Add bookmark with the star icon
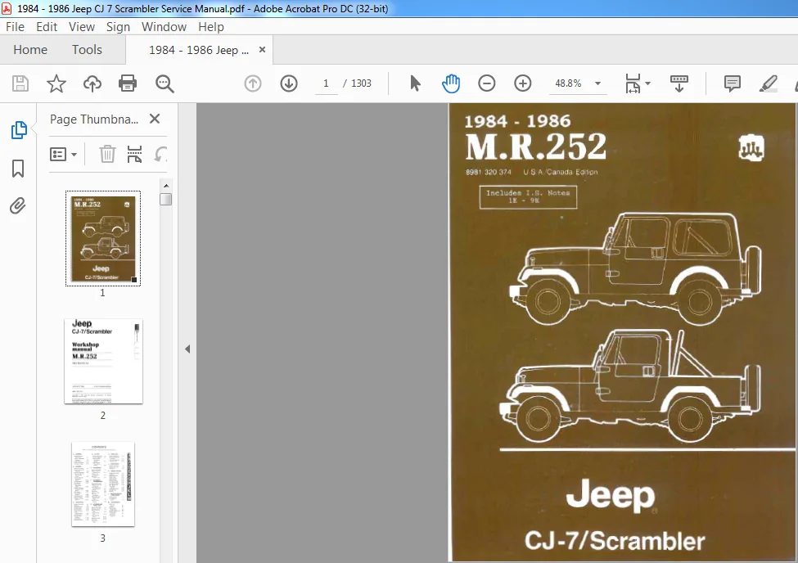The height and width of the screenshot is (563, 798). point(56,83)
